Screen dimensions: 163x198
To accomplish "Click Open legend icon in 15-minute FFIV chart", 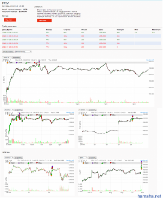I will coord(84,115).
